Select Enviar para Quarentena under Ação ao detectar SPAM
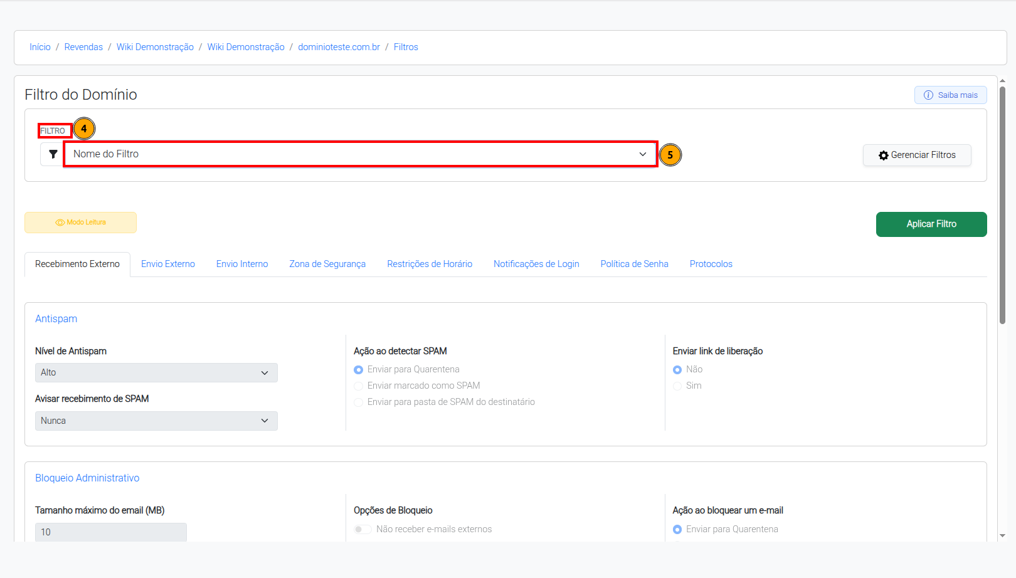Screen dimensions: 1016x578 [x=359, y=370]
